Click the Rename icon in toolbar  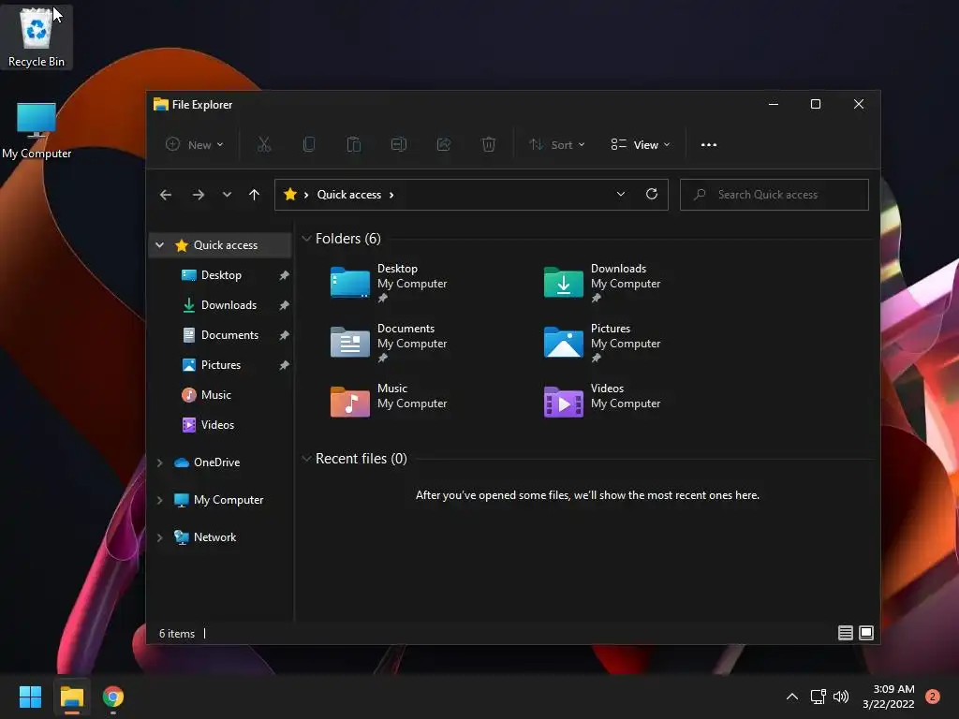[x=399, y=144]
